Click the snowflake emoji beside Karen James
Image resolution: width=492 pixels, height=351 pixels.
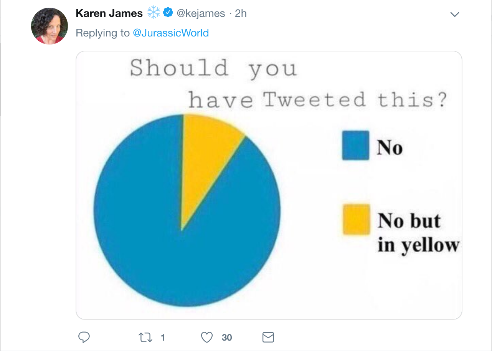[x=154, y=13]
